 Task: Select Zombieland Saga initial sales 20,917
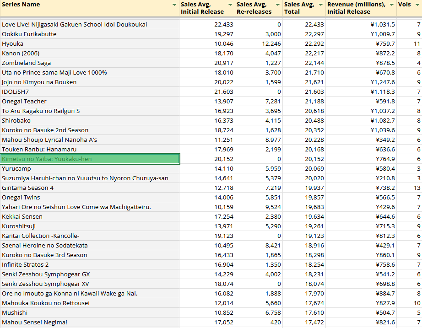(207, 63)
